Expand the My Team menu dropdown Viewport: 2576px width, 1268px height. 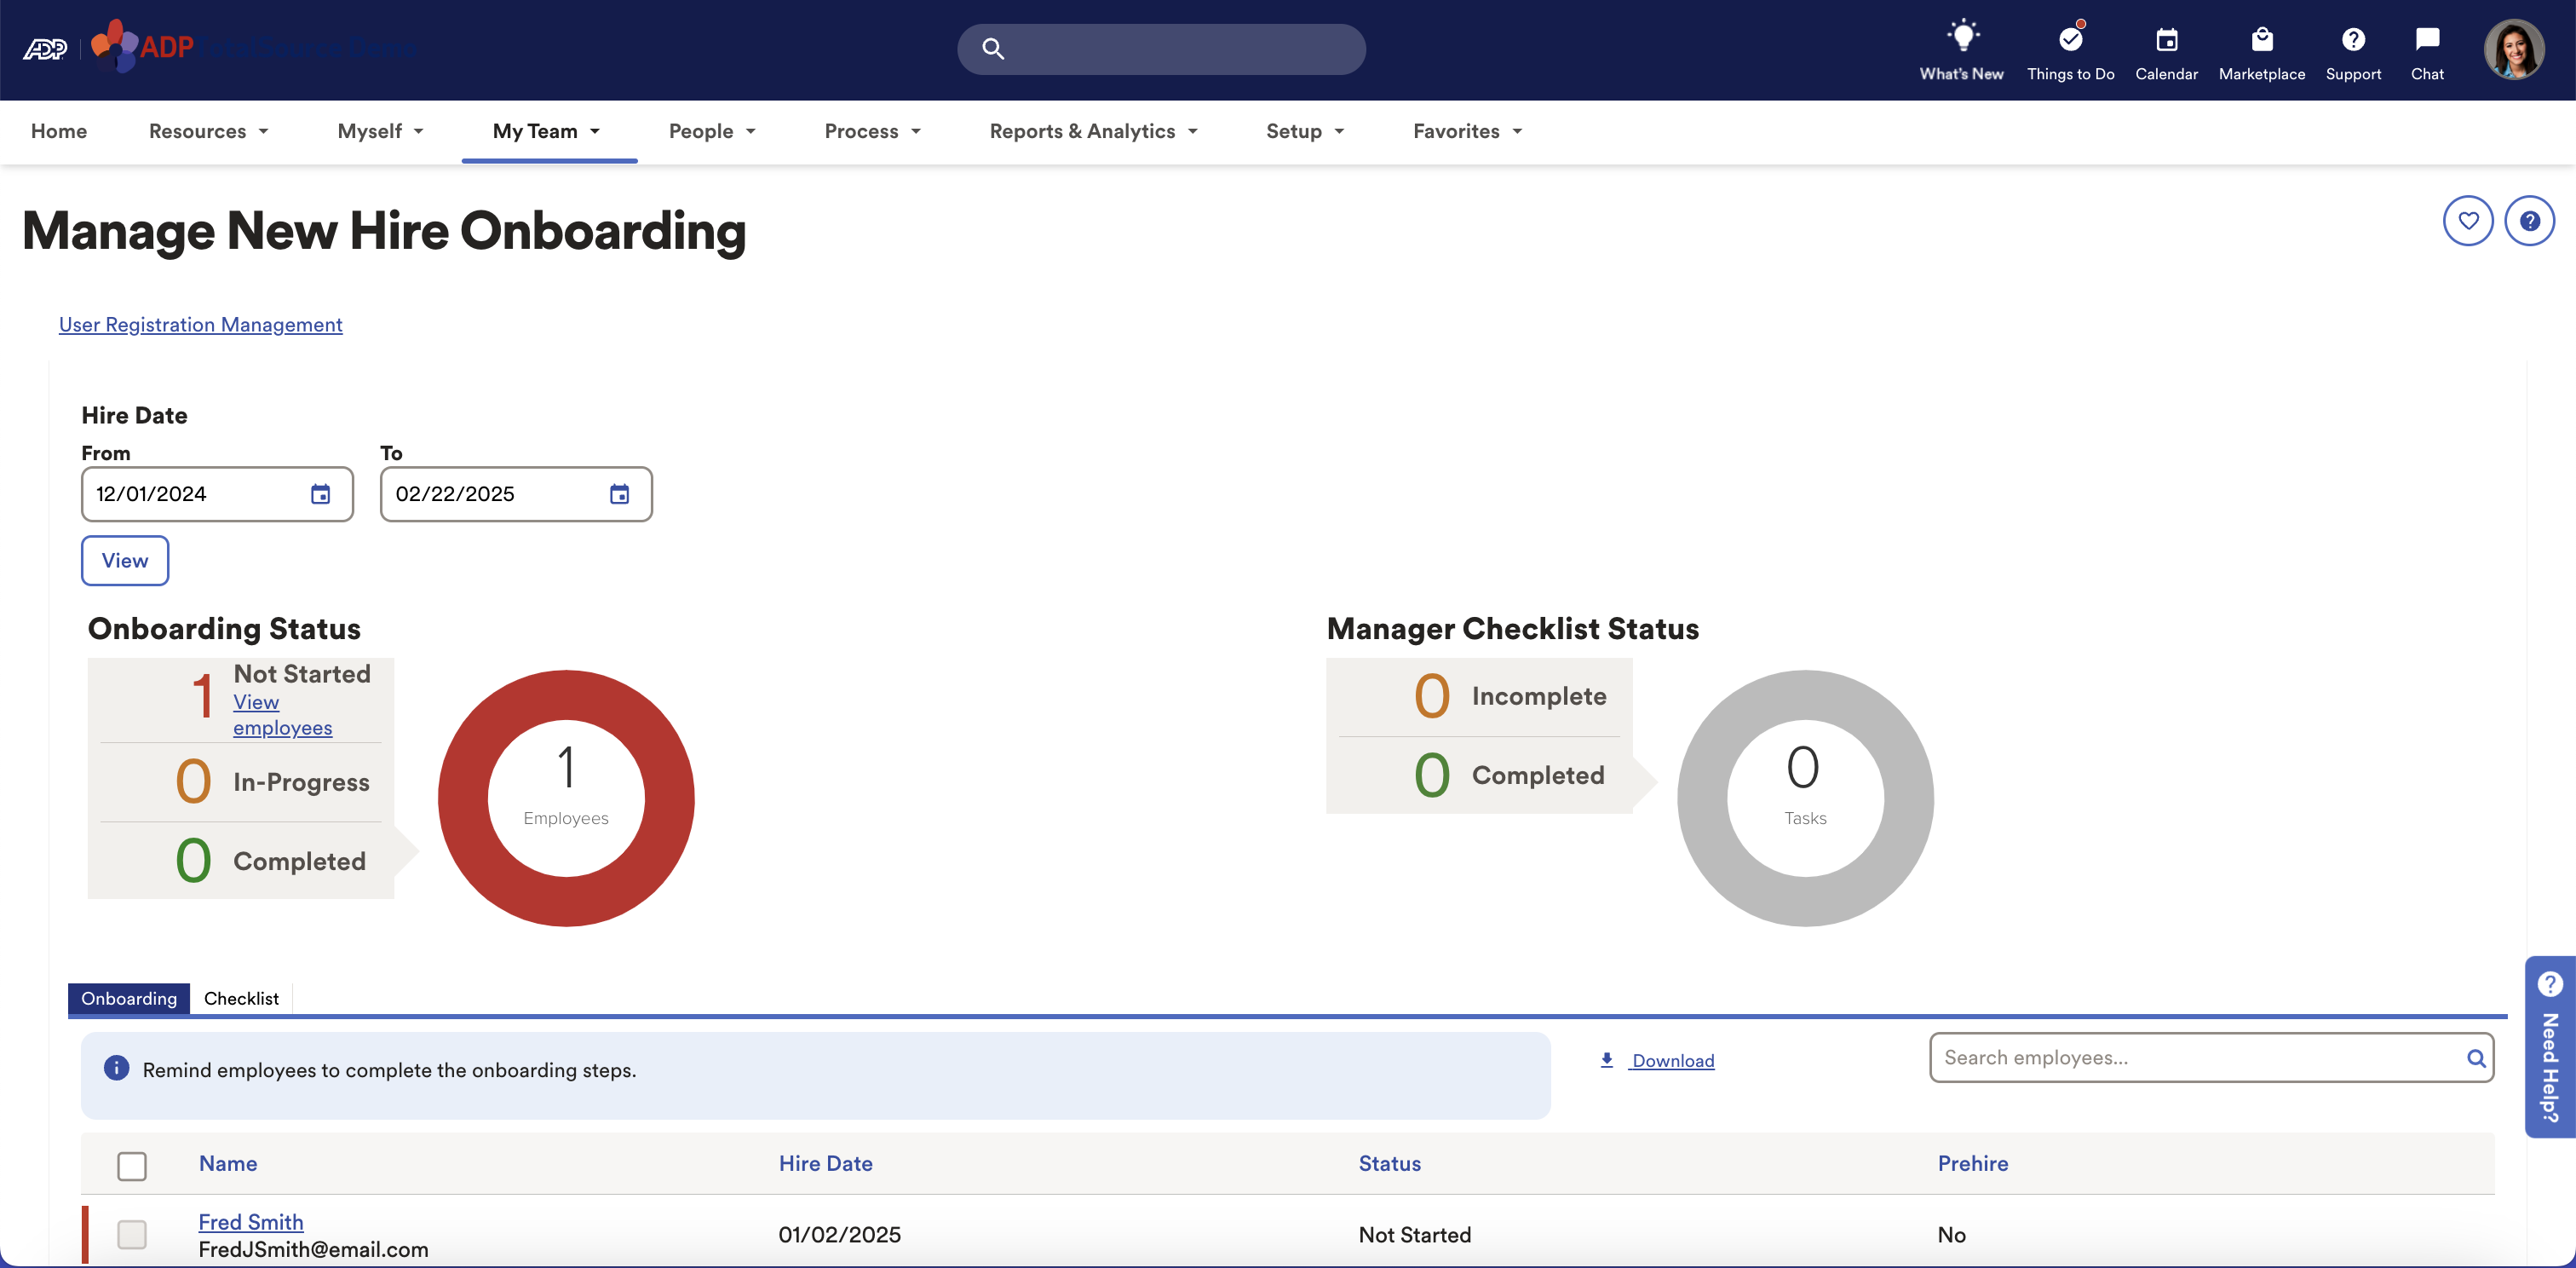(547, 131)
